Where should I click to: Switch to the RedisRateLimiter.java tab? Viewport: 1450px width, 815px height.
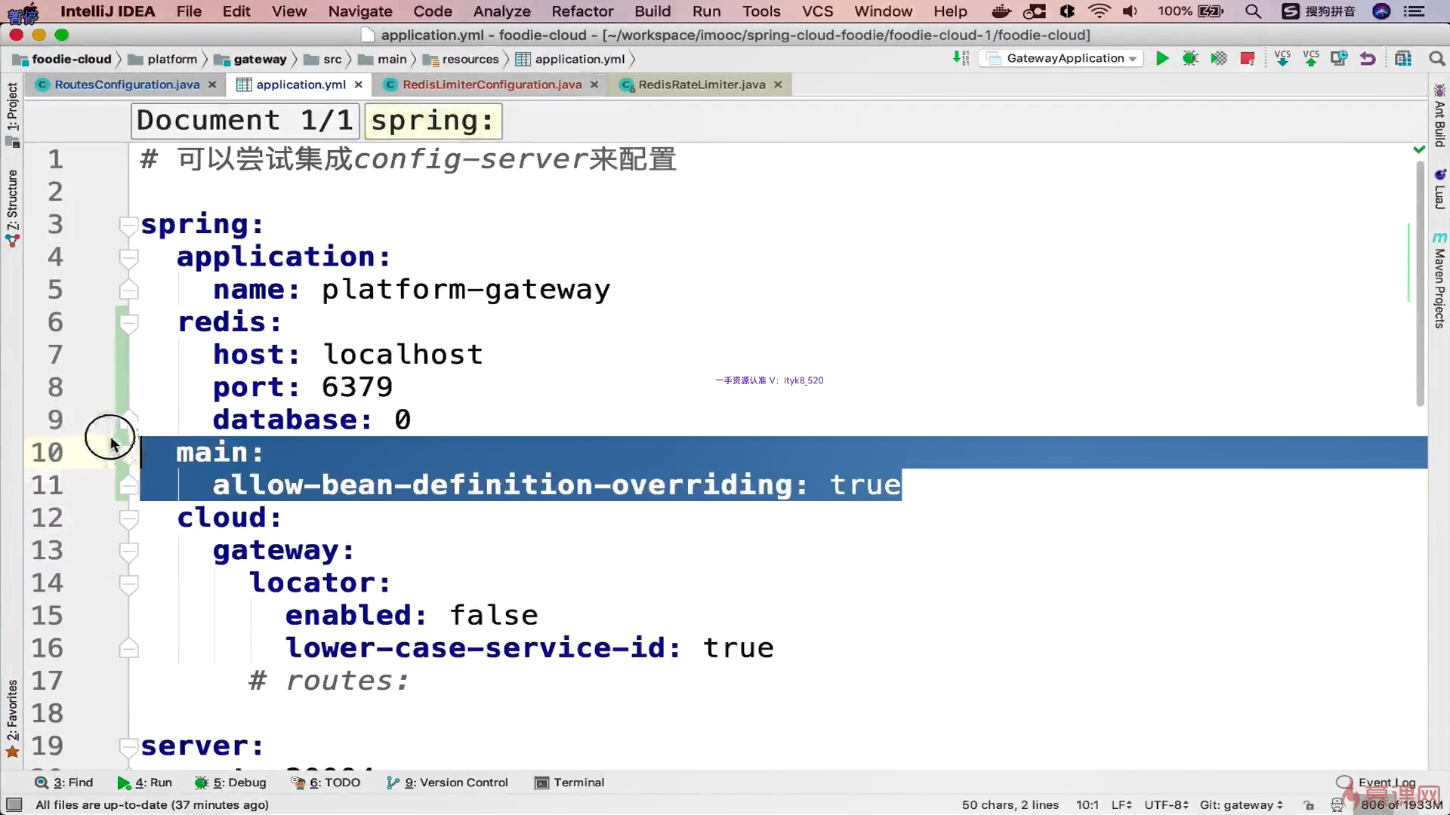click(701, 85)
